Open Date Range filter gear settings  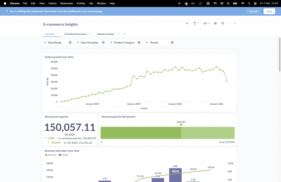[70, 42]
